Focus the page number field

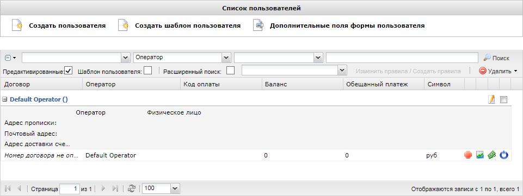[x=70, y=189]
